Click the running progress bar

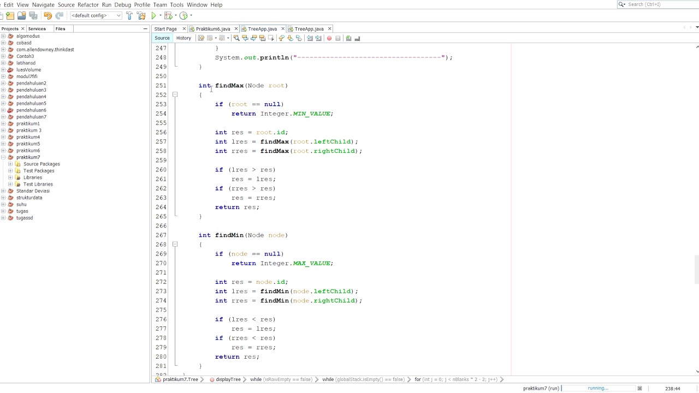[597, 389]
